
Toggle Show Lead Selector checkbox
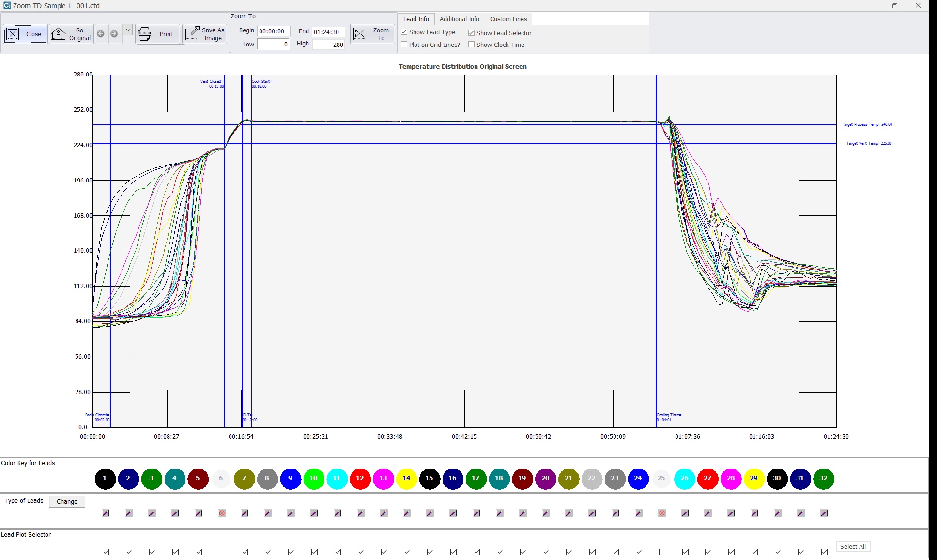pos(471,33)
